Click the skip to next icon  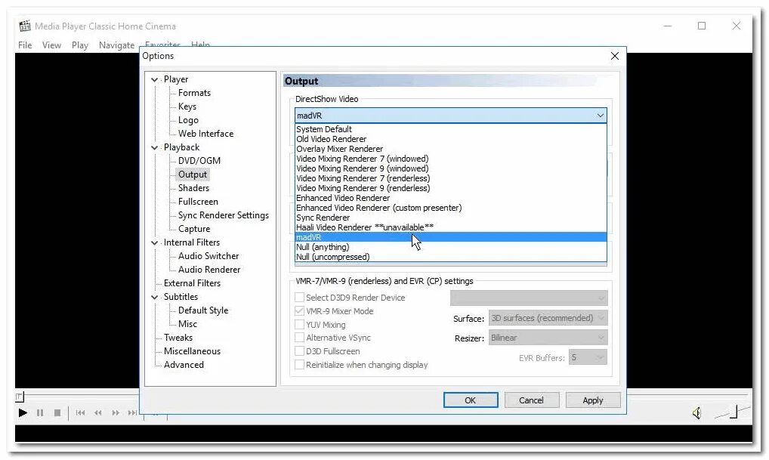coord(132,413)
